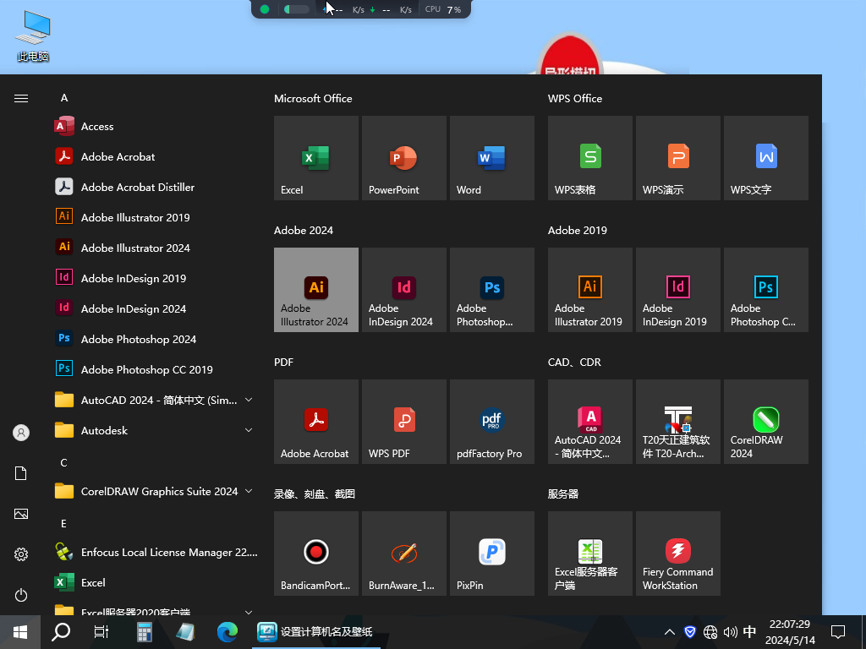Open the WPS文字 tile
This screenshot has width=866, height=649.
(x=766, y=158)
